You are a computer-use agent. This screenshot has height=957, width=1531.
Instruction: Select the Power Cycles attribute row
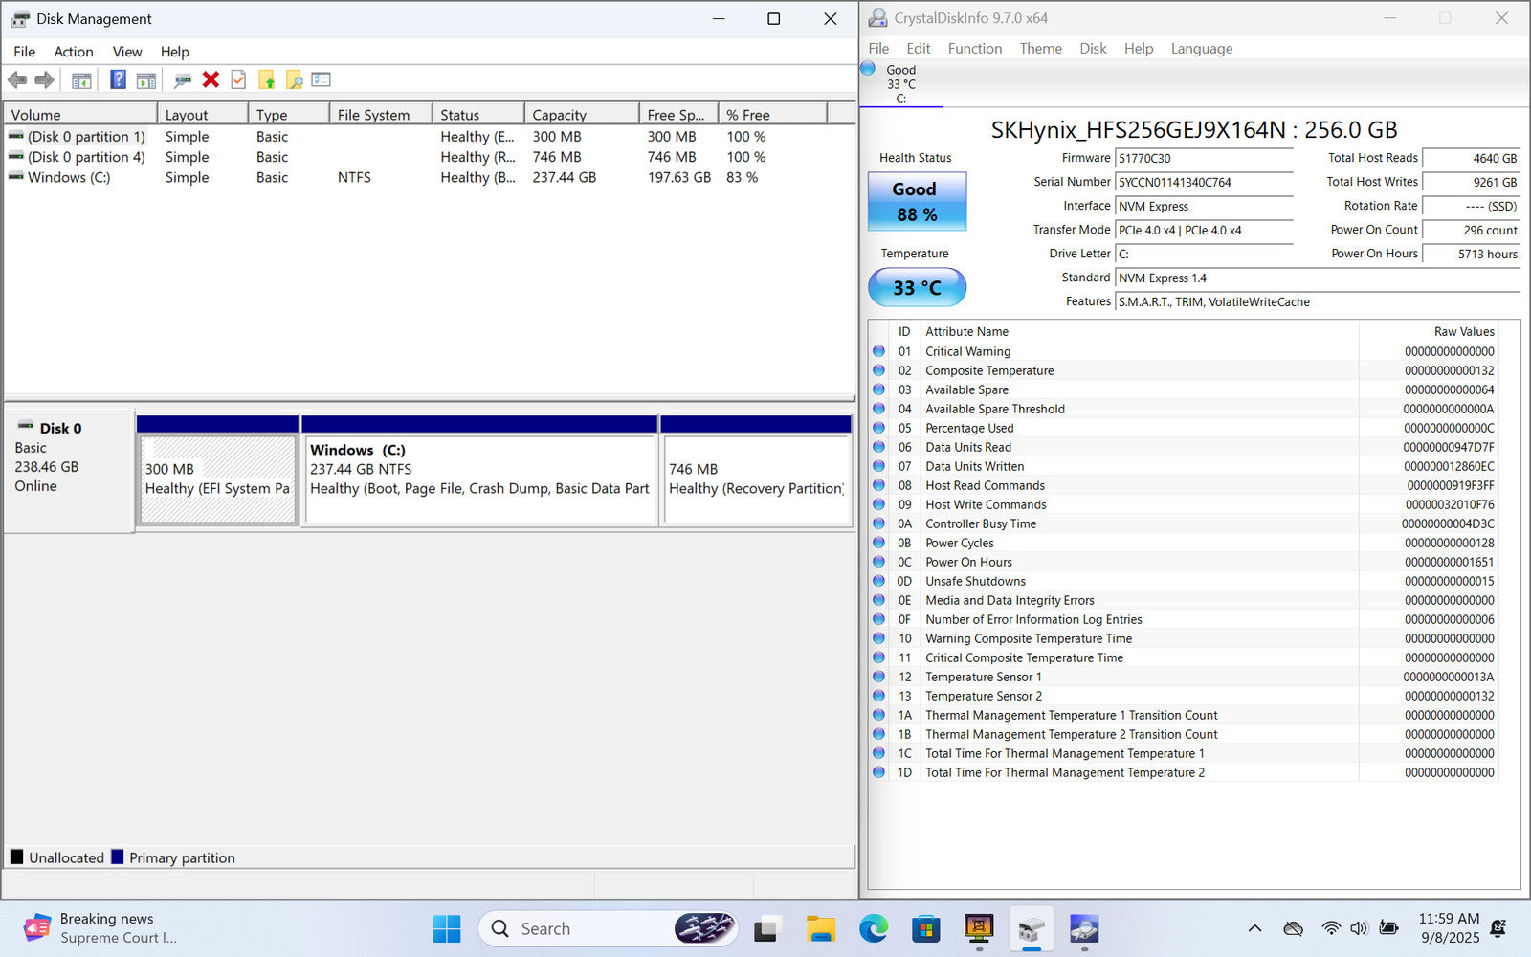1184,543
